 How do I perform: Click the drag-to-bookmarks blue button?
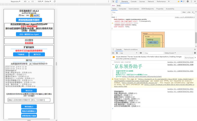point(29,20)
